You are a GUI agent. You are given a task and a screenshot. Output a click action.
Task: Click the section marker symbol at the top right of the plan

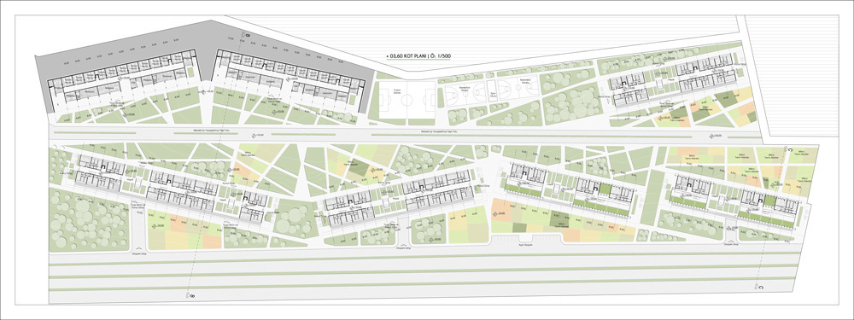coord(791,148)
